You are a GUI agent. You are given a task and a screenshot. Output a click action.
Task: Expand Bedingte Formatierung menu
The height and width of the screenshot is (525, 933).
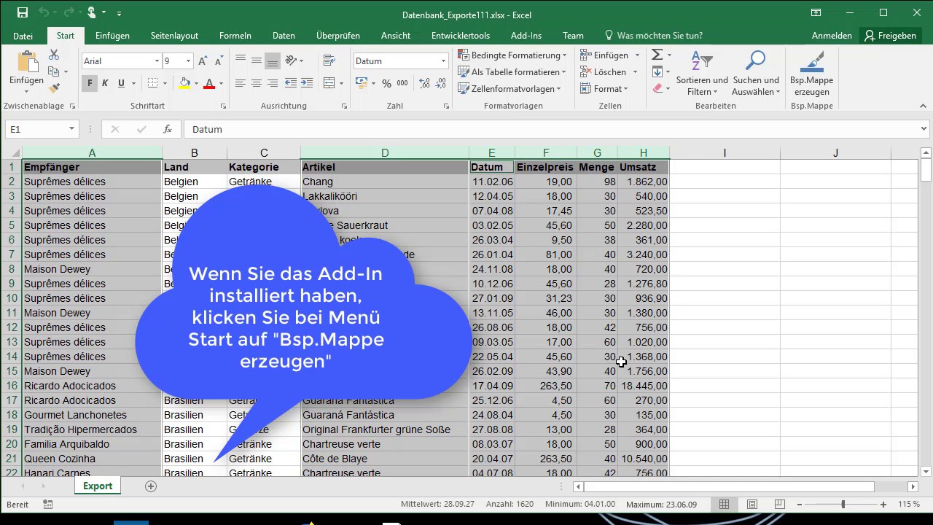(x=512, y=55)
